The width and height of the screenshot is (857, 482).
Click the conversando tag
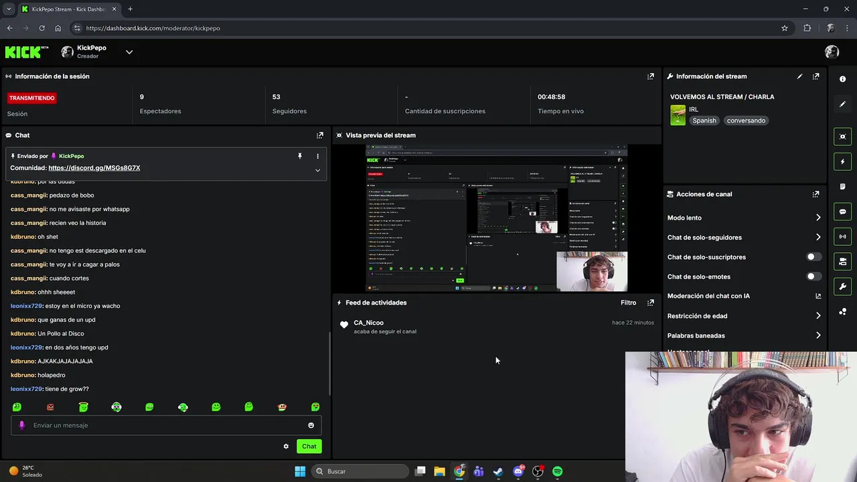(x=746, y=120)
